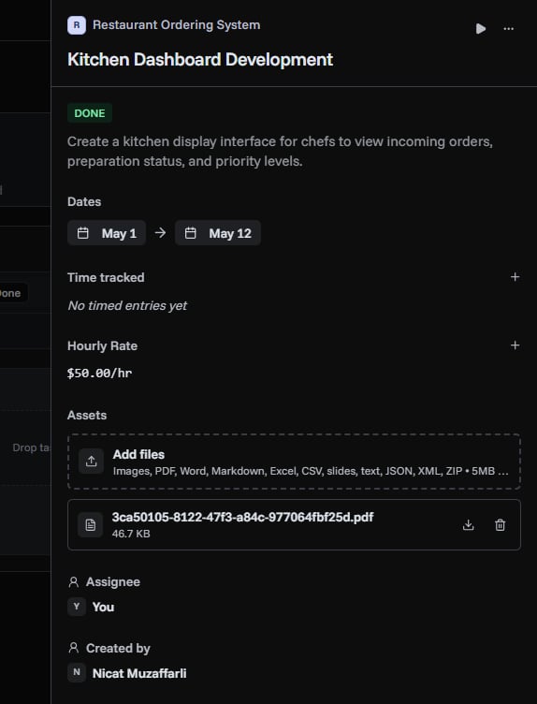Click the Hourly Rate heading

[x=102, y=345]
